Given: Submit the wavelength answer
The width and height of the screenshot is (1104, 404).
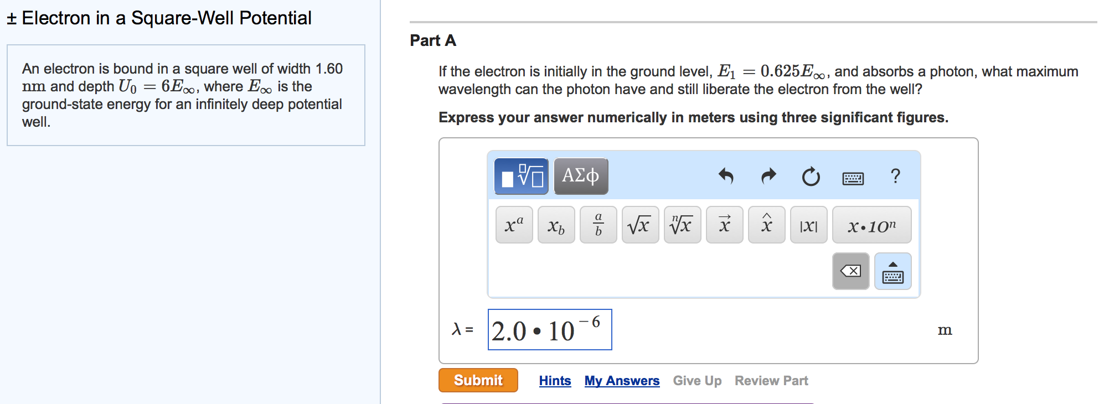Looking at the screenshot, I should (x=477, y=380).
